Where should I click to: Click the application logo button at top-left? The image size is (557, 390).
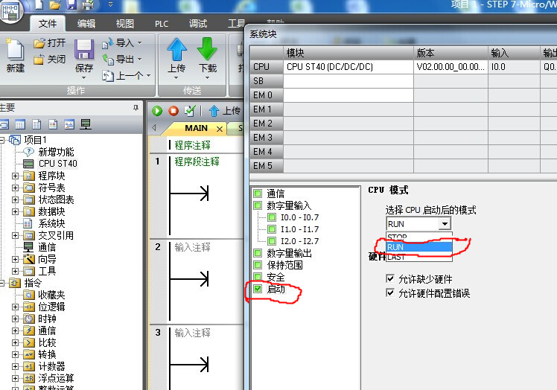click(x=10, y=10)
